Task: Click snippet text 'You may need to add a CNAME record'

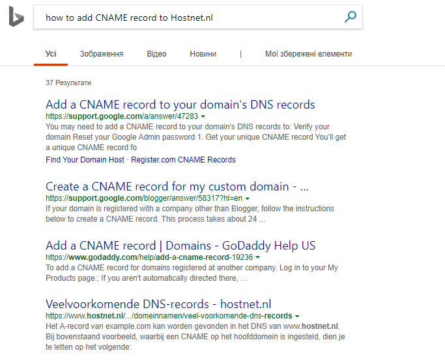Action: (196, 137)
